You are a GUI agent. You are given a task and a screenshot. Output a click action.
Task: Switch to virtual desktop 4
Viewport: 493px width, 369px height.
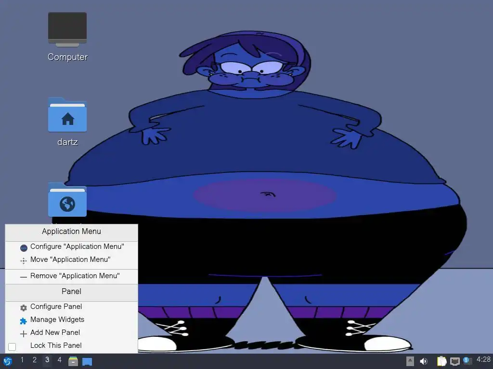[x=59, y=360]
